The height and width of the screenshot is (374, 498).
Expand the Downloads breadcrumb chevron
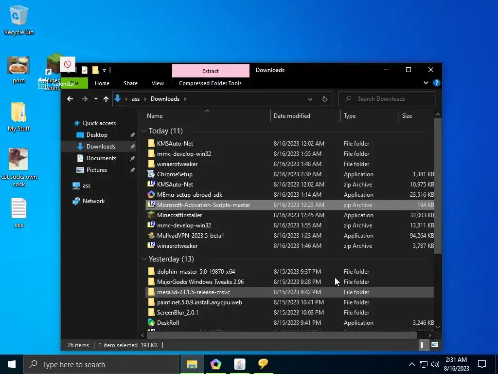[185, 99]
